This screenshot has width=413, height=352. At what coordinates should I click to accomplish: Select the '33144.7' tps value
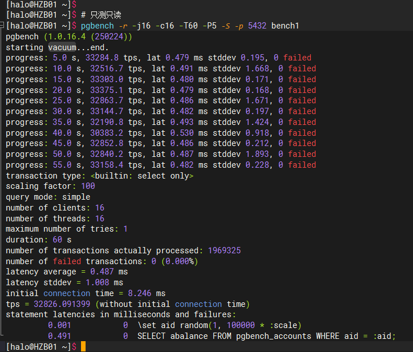(x=107, y=111)
